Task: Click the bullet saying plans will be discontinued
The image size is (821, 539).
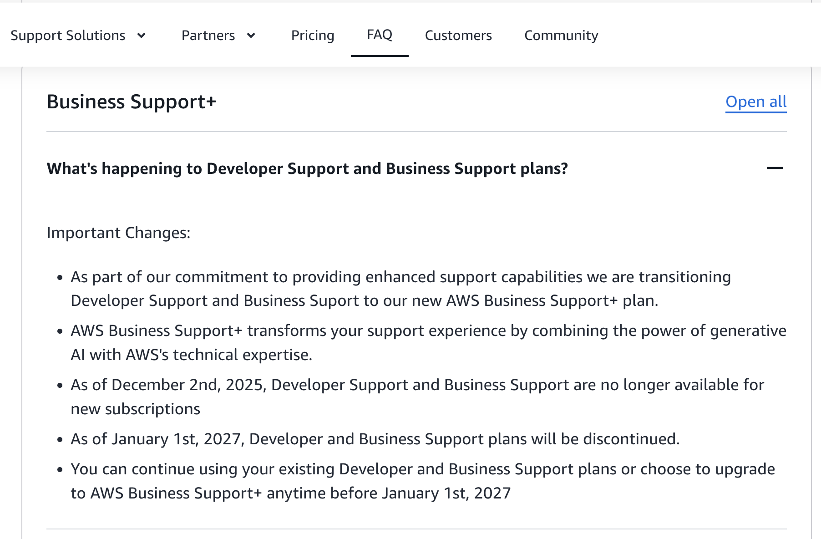Action: click(375, 439)
